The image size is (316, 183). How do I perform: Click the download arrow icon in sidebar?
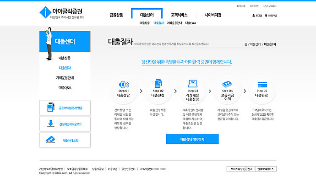tap(50, 124)
